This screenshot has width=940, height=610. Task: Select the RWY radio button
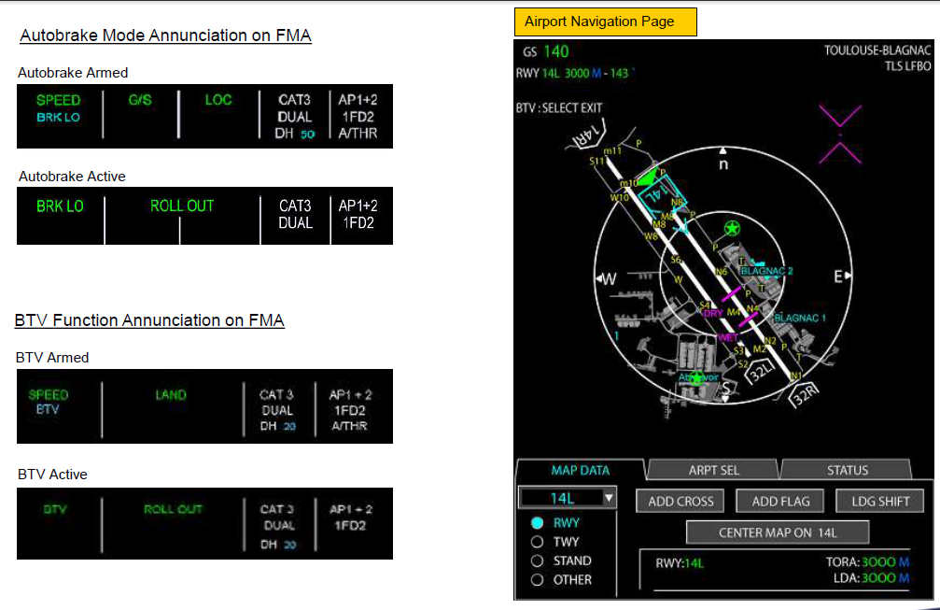[537, 523]
